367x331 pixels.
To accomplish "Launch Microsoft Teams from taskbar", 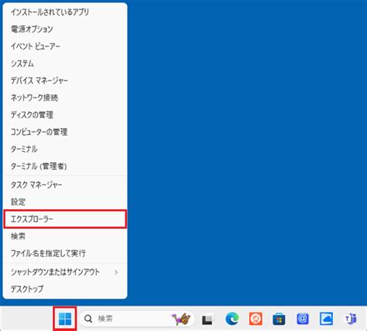I will (x=351, y=319).
